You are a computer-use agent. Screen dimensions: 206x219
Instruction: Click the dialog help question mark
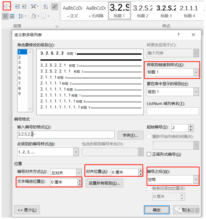(x=179, y=35)
